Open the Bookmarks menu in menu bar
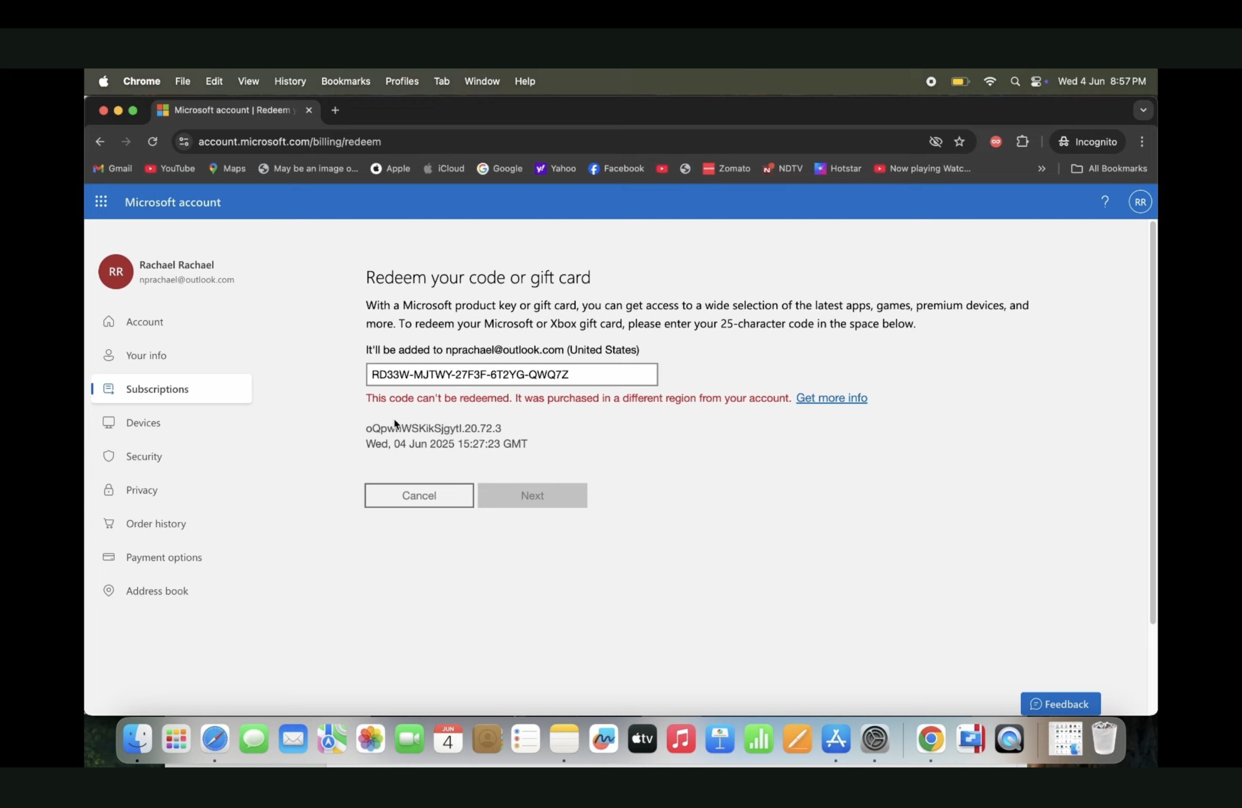This screenshot has width=1242, height=808. coord(345,82)
